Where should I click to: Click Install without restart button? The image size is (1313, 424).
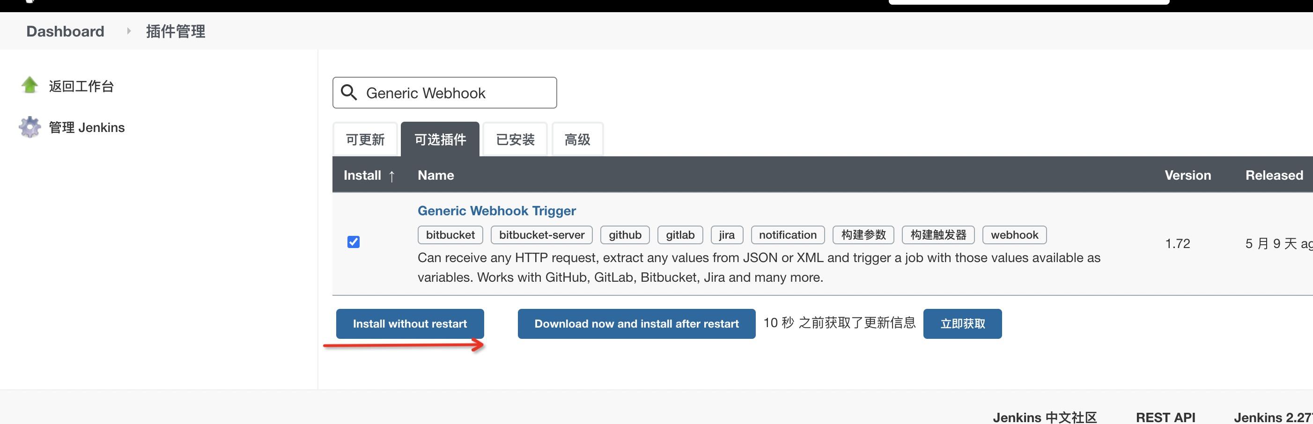pyautogui.click(x=410, y=323)
